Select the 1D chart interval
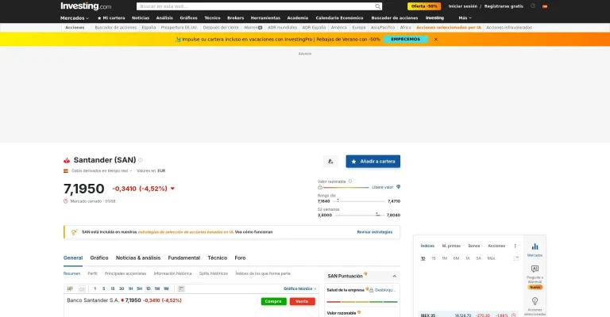Viewport: 610px width, 317px height. (149, 288)
